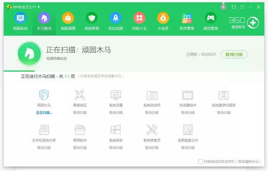Open 系统修复 shield icon
268x171 pixels.
[92, 21]
